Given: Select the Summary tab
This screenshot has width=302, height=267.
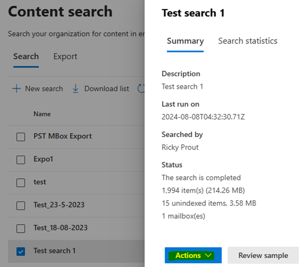Looking at the screenshot, I should (x=185, y=41).
